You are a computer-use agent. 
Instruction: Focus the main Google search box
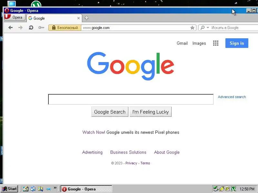point(131,99)
